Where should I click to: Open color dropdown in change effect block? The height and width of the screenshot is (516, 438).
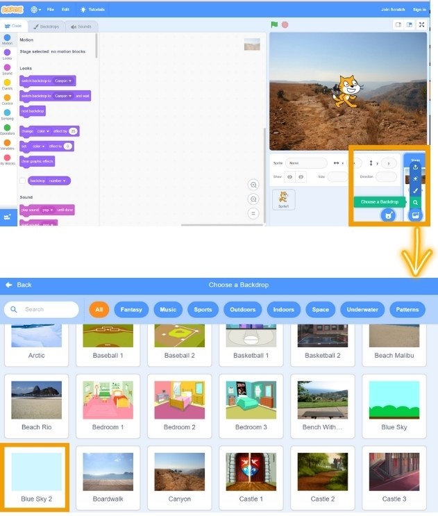click(43, 131)
